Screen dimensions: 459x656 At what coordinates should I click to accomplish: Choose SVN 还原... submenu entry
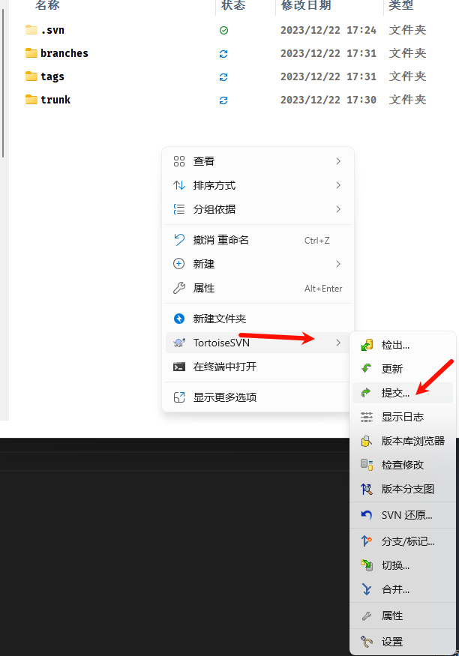tap(403, 515)
